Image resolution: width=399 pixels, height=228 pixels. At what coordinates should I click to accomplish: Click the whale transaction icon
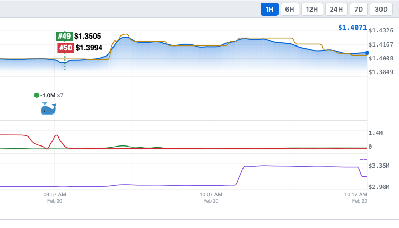49,108
